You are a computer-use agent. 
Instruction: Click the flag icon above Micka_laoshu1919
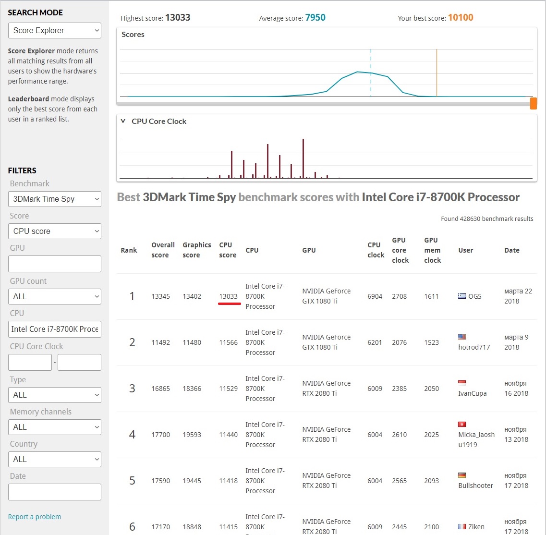462,424
